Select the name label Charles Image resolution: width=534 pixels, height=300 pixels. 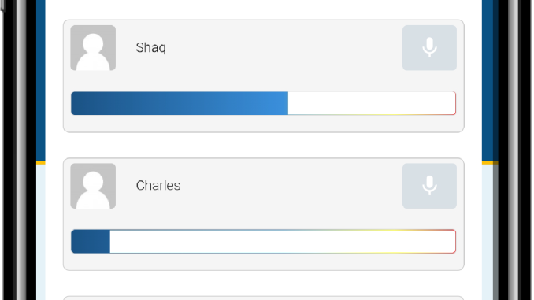158,186
